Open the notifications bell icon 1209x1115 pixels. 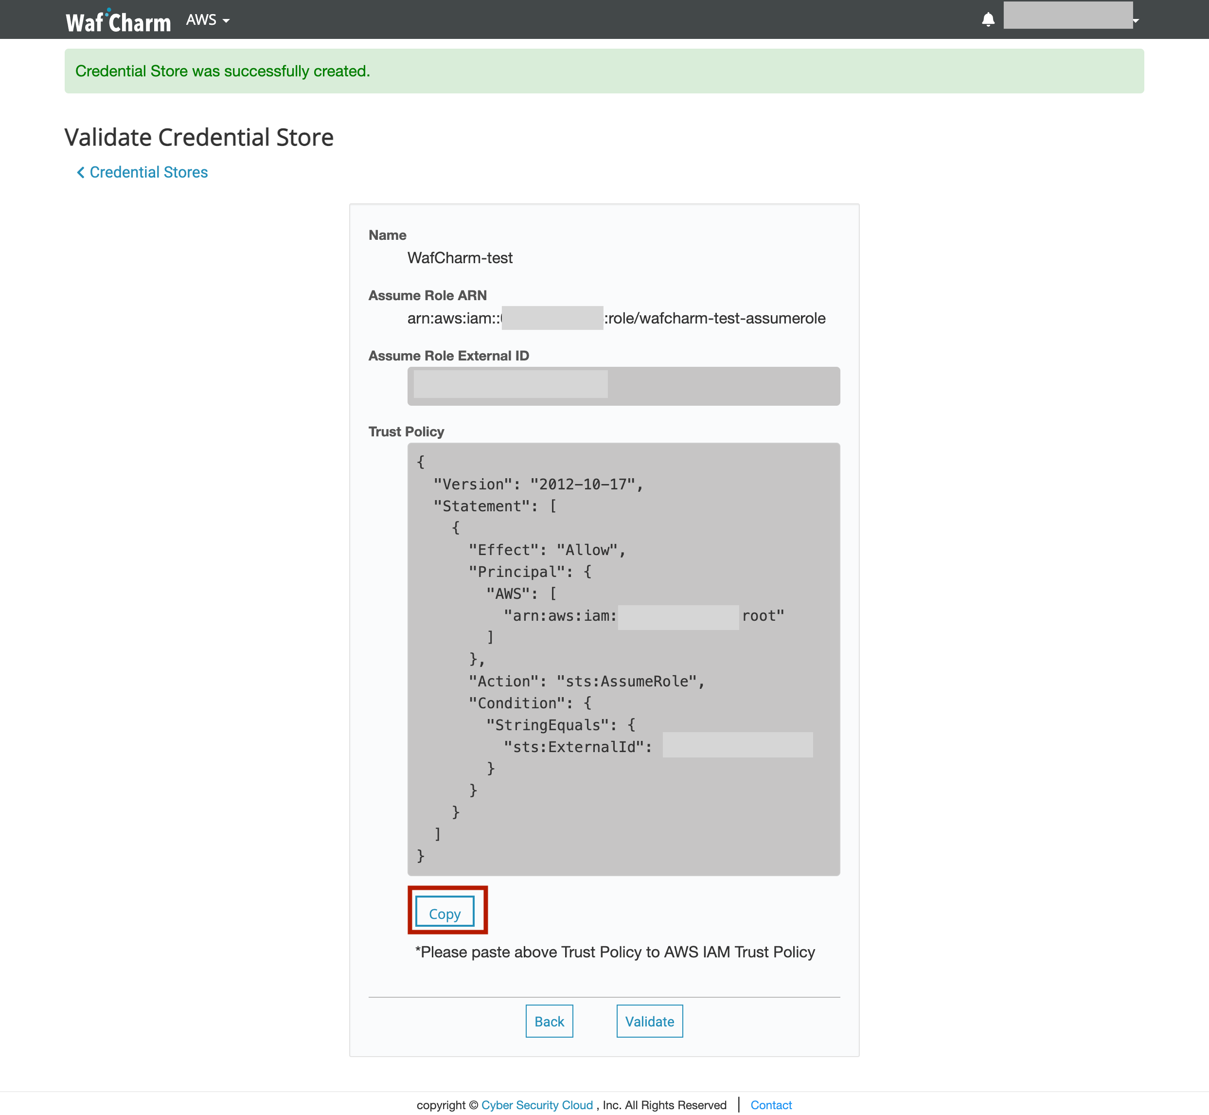pyautogui.click(x=988, y=20)
